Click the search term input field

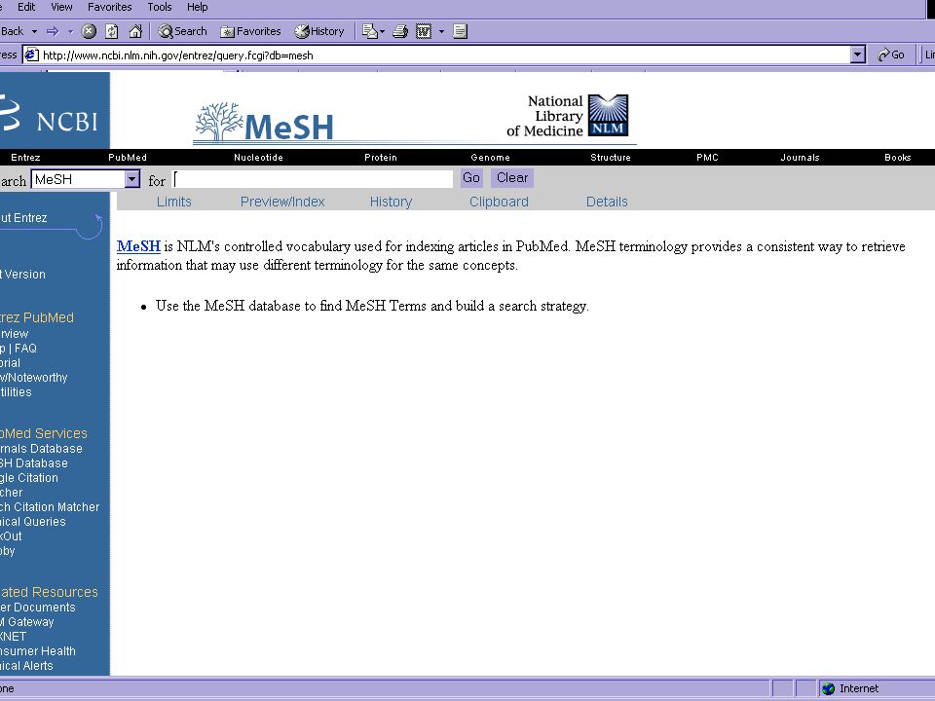(313, 179)
